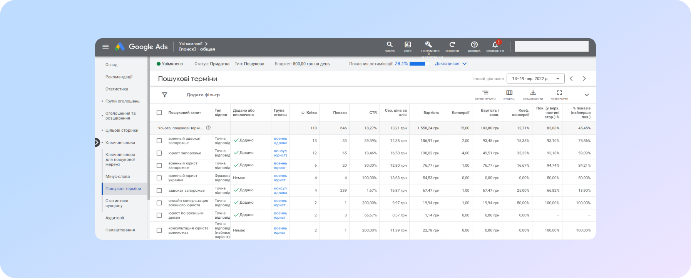Check the 'военный адвокат запорожье' row
The height and width of the screenshot is (278, 691).
pyautogui.click(x=159, y=141)
